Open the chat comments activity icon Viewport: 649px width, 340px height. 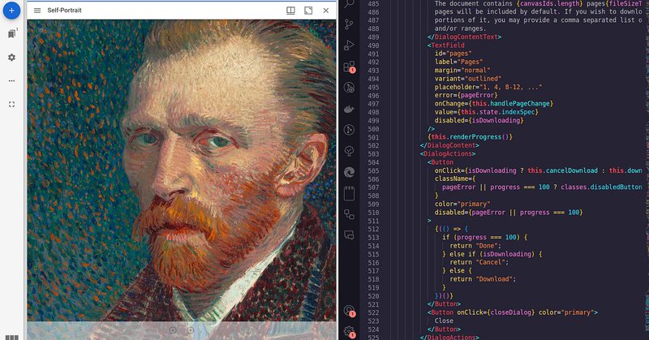pos(350,235)
